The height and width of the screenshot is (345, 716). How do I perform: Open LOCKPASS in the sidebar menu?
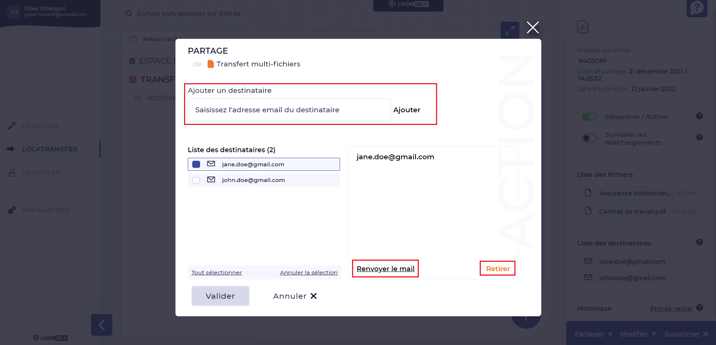(40, 126)
